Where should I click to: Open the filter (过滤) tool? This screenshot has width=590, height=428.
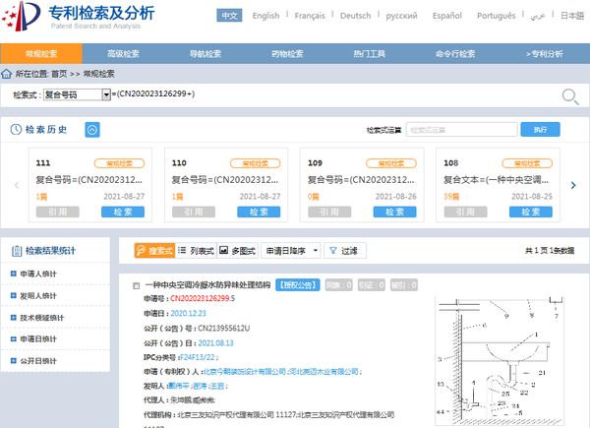point(343,251)
